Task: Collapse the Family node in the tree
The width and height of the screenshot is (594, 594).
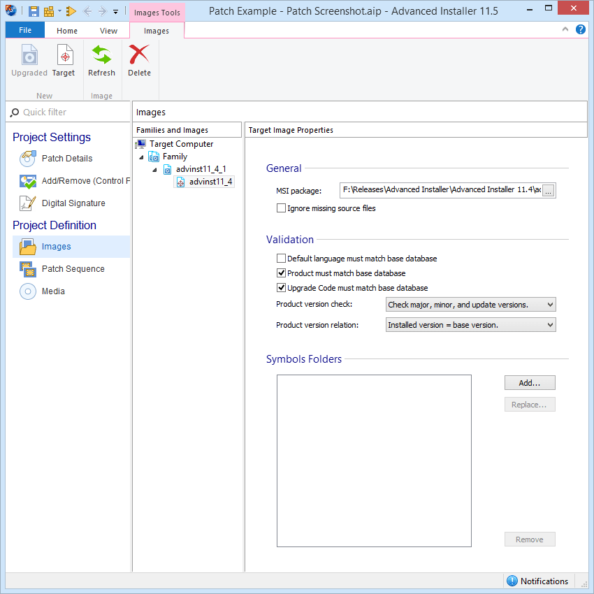Action: (142, 157)
